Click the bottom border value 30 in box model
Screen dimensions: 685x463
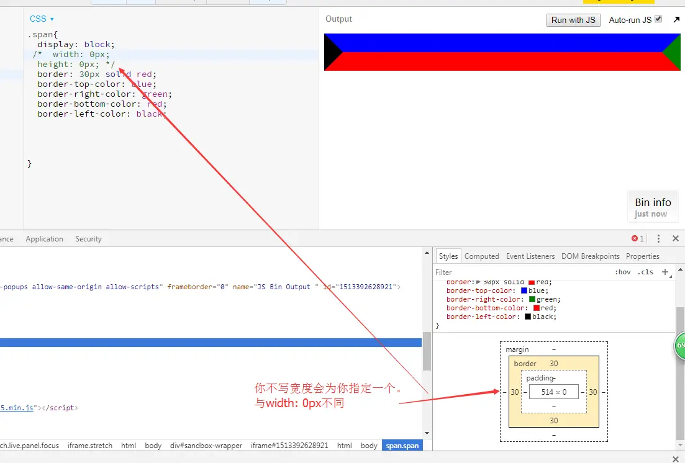(x=553, y=421)
